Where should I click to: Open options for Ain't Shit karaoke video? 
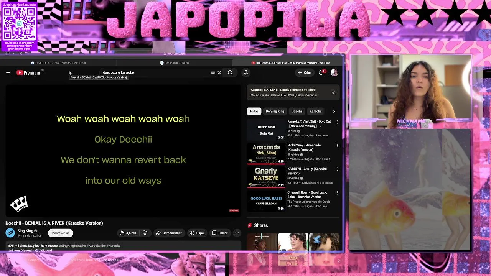point(338,122)
